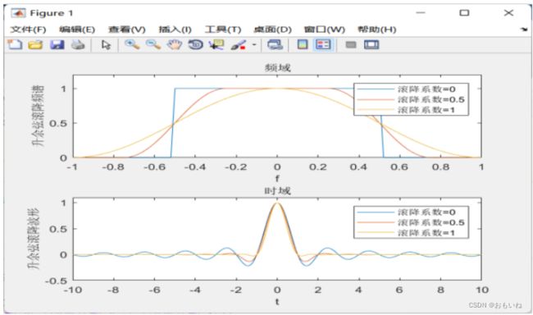Activate the Zoom Out magnifier tool
Screen dimensions: 533x315
153,44
